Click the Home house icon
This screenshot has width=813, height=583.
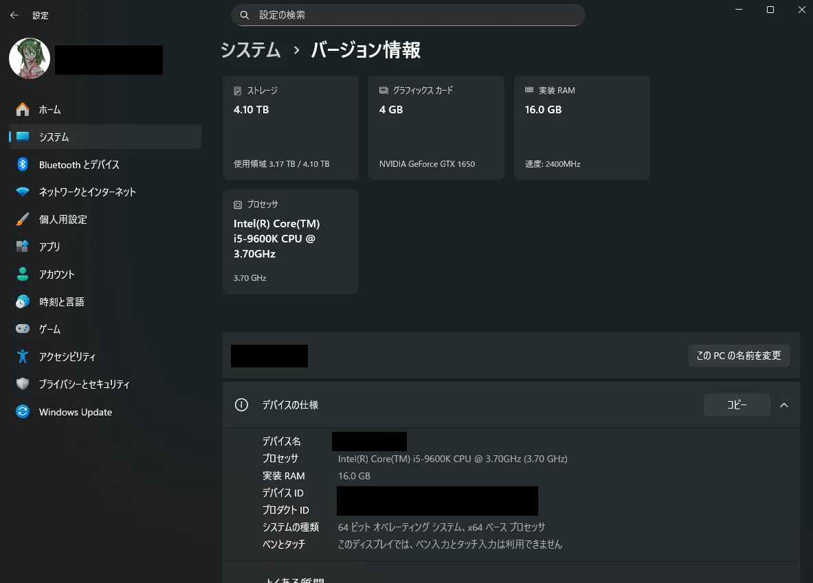(x=23, y=109)
